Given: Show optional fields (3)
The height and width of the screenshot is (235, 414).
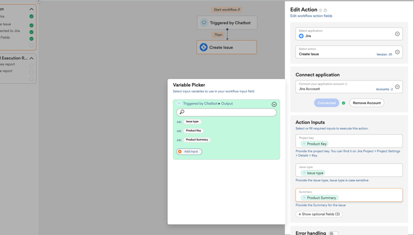Looking at the screenshot, I should coord(319,215).
